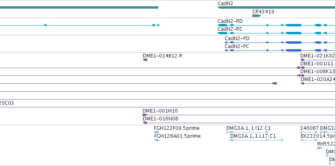The image size is (335, 166).
Task: Select the large exon block on CadN2-RD
Action: [x=293, y=25]
